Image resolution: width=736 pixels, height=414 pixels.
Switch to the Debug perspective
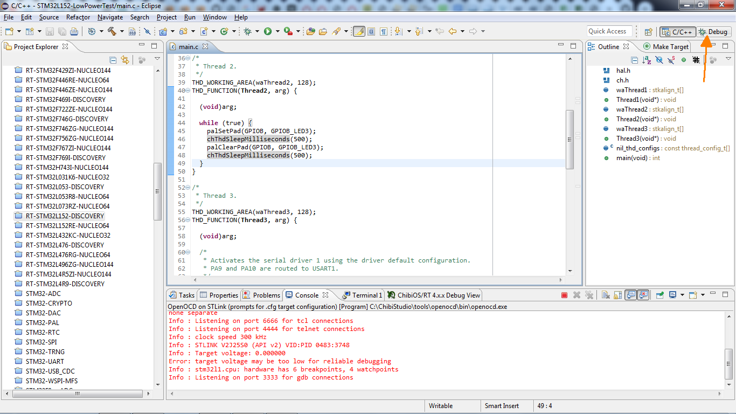(x=713, y=32)
